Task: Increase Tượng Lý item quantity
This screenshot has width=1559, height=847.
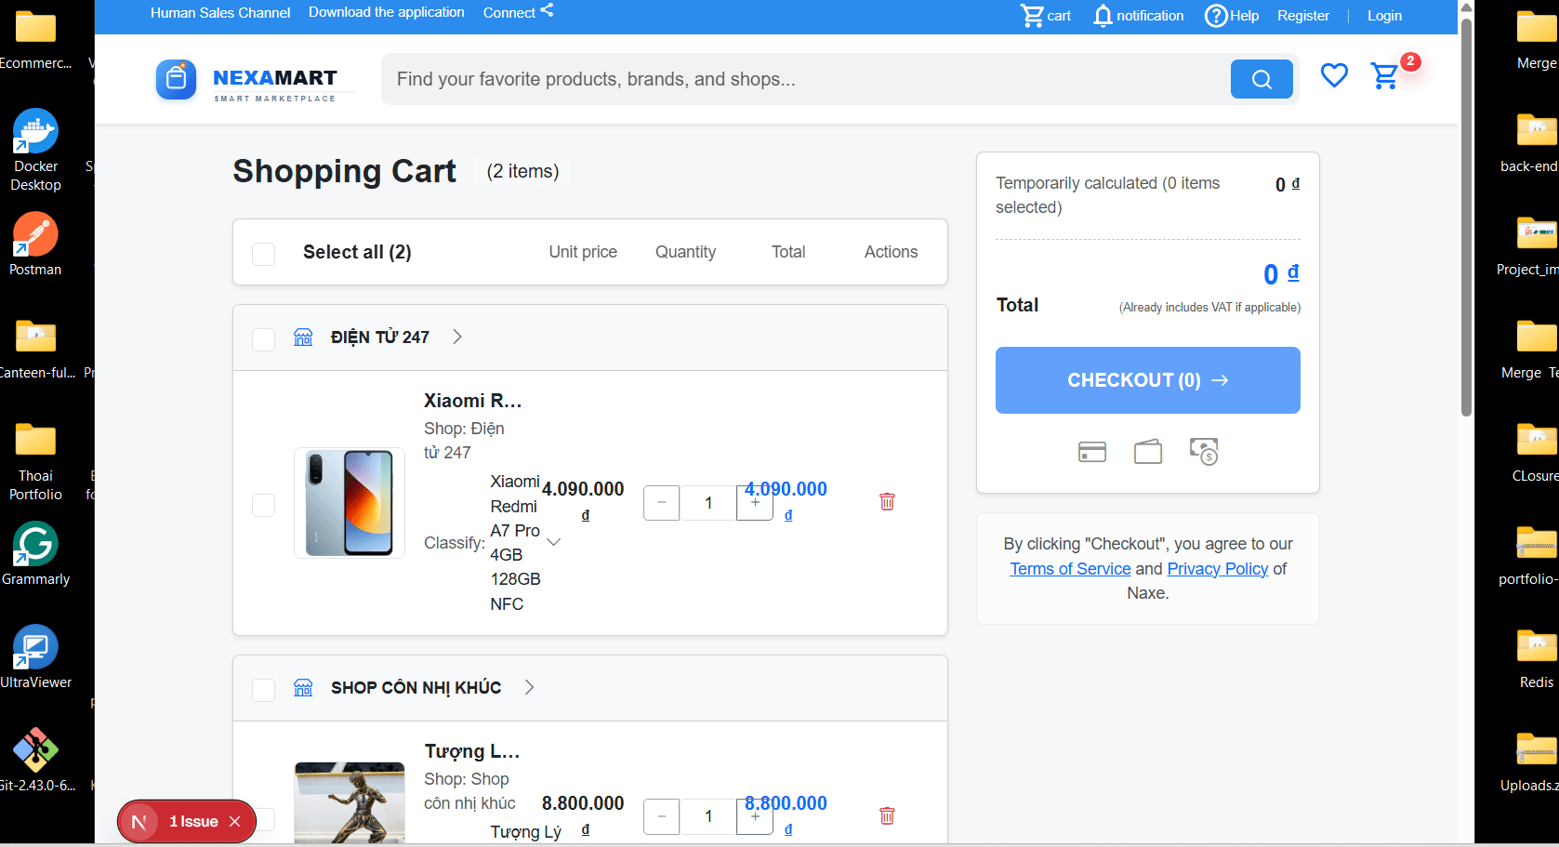Action: 755,816
